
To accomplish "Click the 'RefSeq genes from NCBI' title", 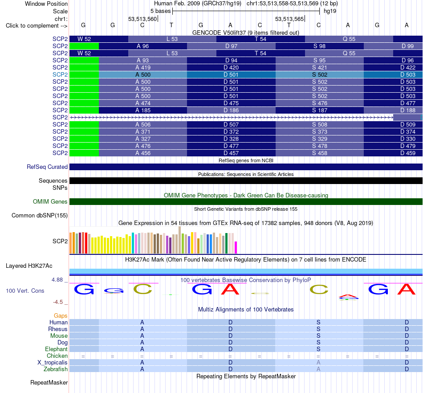I will [246, 160].
